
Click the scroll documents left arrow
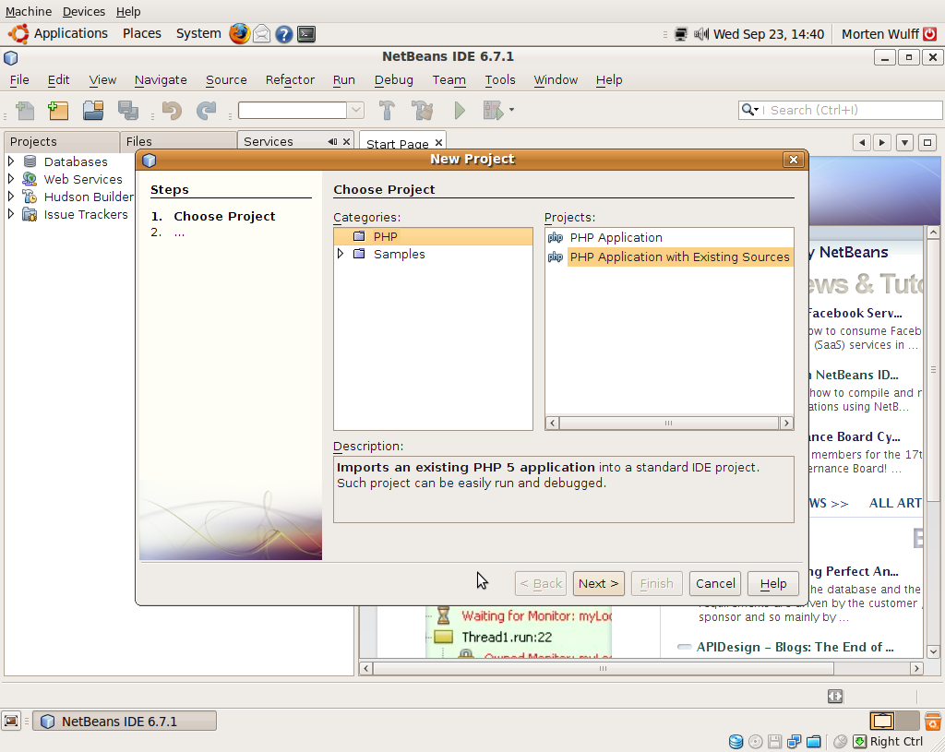862,143
